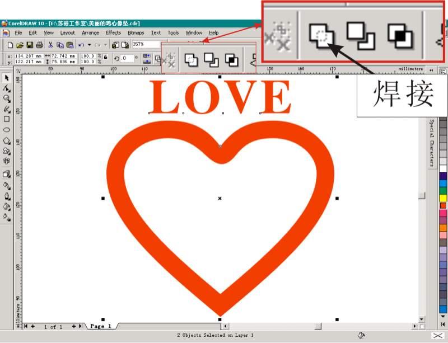The height and width of the screenshot is (343, 448).
Task: Pick the yellow swatch in color palette
Action: tap(443, 198)
